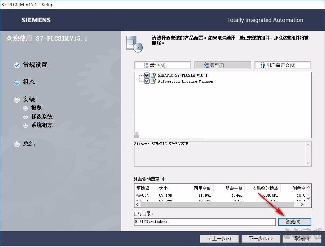Click the gray indicator beside 安装
Screen dimensions: 325x247
click(17, 100)
